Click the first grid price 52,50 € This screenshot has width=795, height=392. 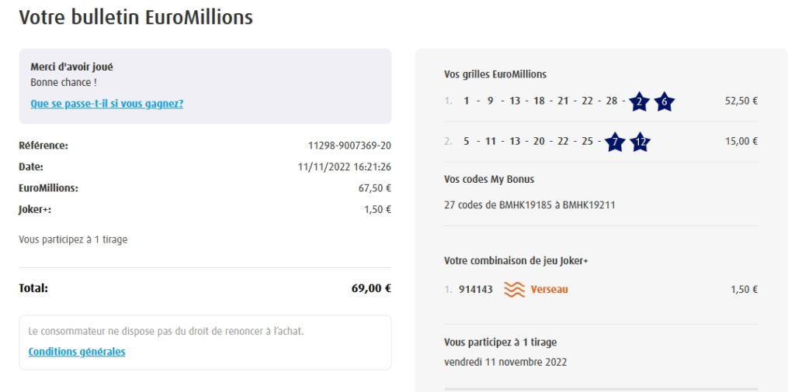(741, 101)
